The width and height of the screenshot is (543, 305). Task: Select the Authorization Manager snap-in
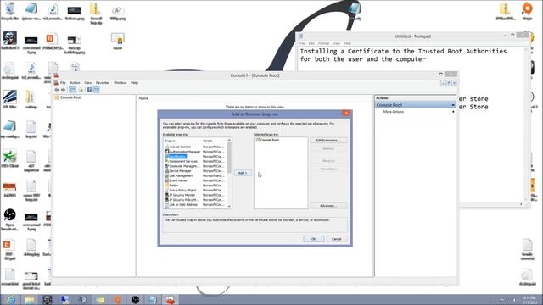coord(182,152)
